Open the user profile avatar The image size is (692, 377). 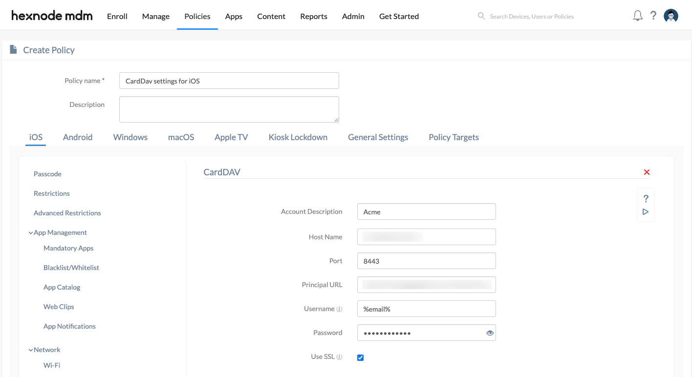pyautogui.click(x=671, y=16)
